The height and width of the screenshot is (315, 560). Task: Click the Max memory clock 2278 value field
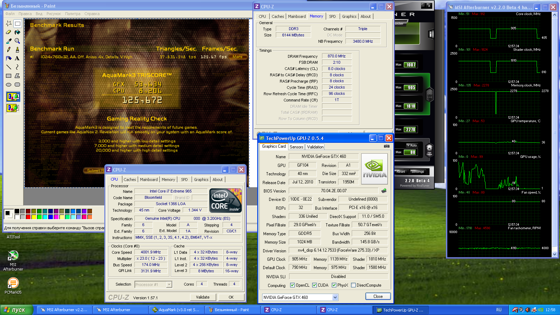point(410,129)
